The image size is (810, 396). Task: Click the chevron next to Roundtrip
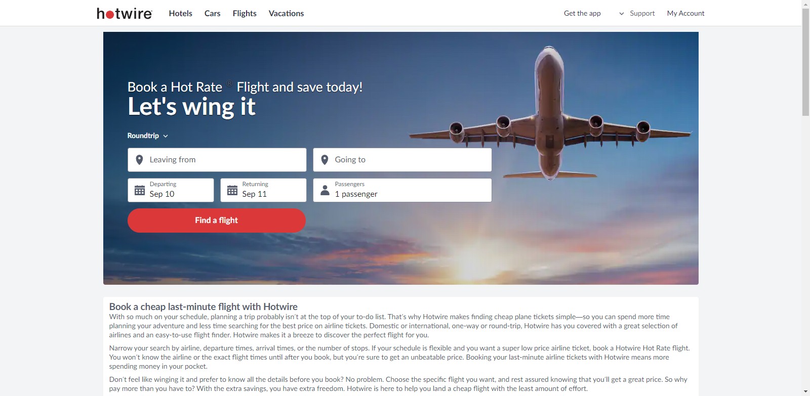point(166,136)
